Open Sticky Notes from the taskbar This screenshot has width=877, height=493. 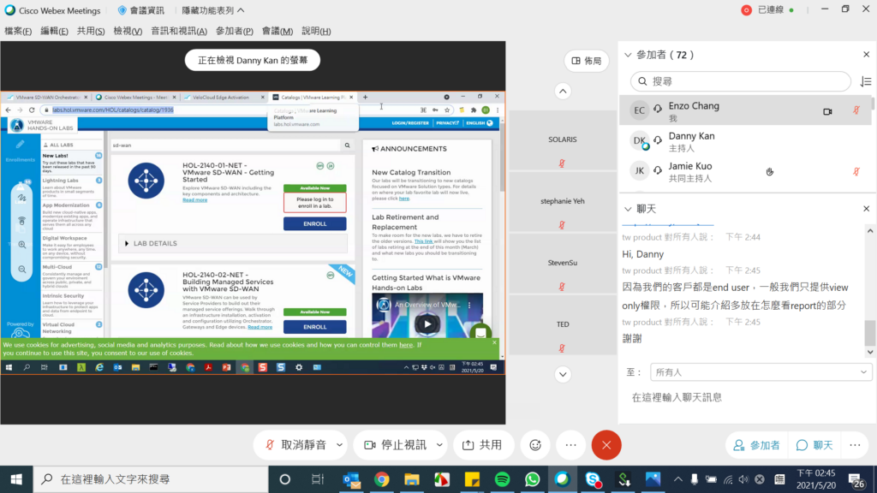(473, 479)
